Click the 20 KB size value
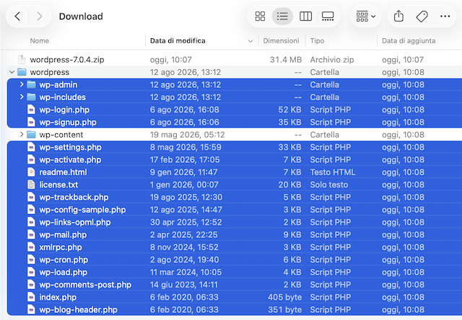The width and height of the screenshot is (462, 320). tap(290, 185)
